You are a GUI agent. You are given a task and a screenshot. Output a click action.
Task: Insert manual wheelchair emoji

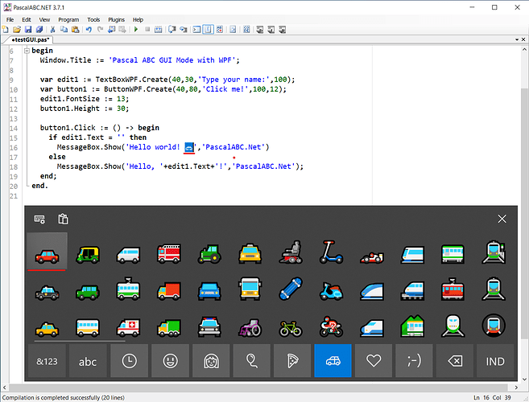click(x=250, y=327)
